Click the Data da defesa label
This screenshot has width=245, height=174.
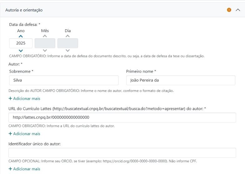(x=25, y=25)
